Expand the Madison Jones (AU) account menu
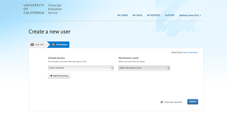The image size is (227, 132). [190, 15]
